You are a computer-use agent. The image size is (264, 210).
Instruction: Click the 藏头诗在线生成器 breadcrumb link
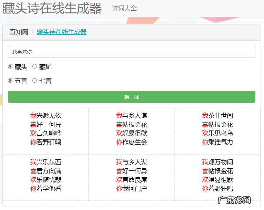[x=61, y=32]
